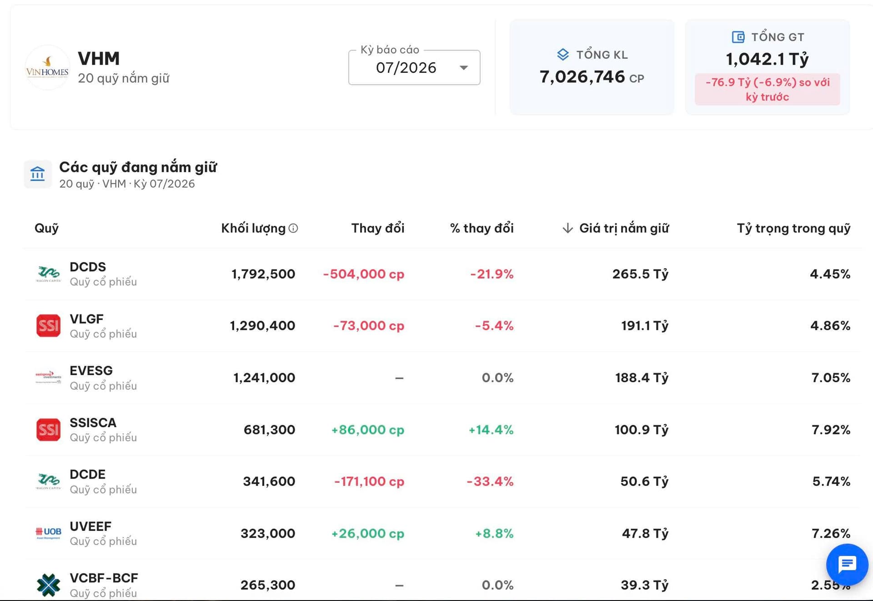Viewport: 873px width, 601px height.
Task: Open the SSISCA fund name link
Action: [93, 423]
